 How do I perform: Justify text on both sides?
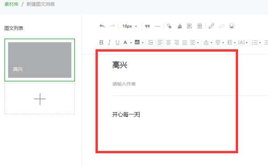coord(184,42)
